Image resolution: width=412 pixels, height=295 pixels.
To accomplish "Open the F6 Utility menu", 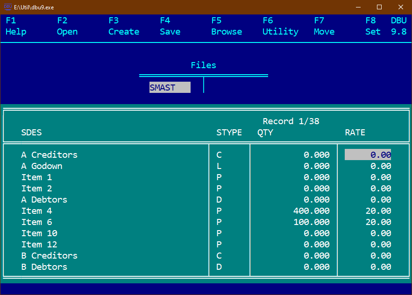I will 280,27.
